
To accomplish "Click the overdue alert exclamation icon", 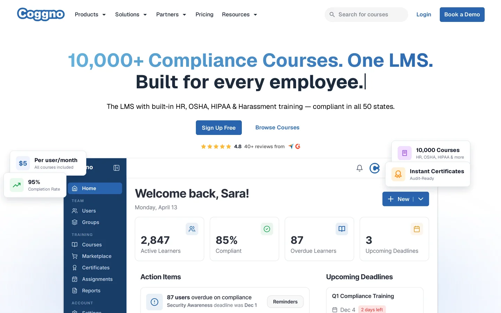I will [154, 302].
